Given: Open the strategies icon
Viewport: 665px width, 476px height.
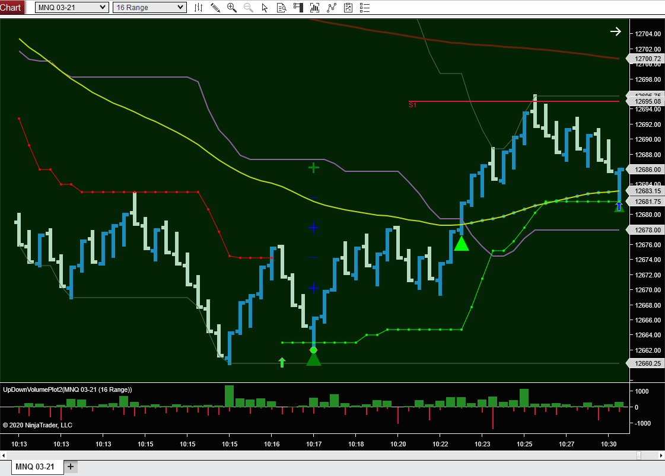Looking at the screenshot, I should 332,8.
